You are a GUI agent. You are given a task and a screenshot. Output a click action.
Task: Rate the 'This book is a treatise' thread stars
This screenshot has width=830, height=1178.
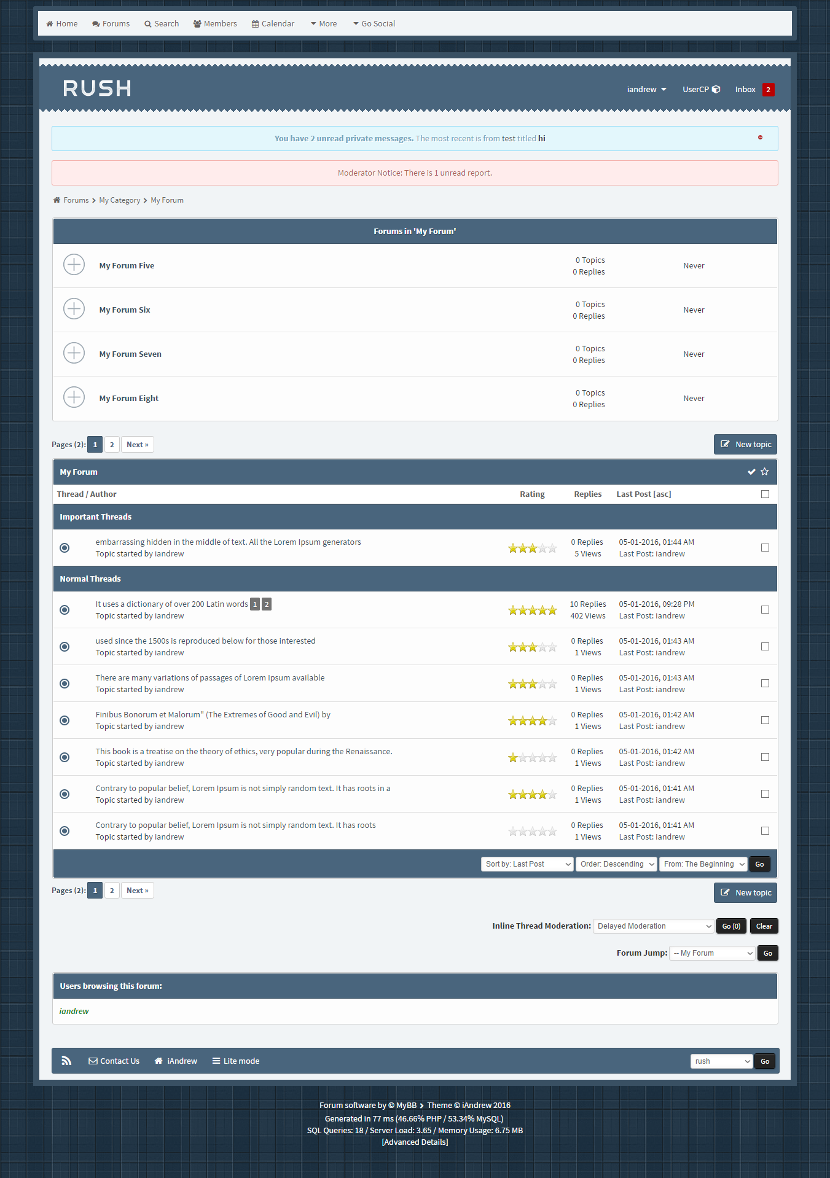coord(533,757)
